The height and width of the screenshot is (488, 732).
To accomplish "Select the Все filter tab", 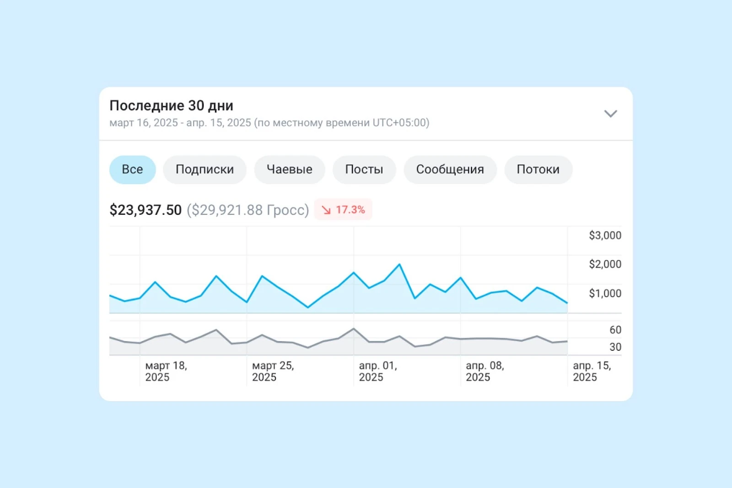I will 132,170.
